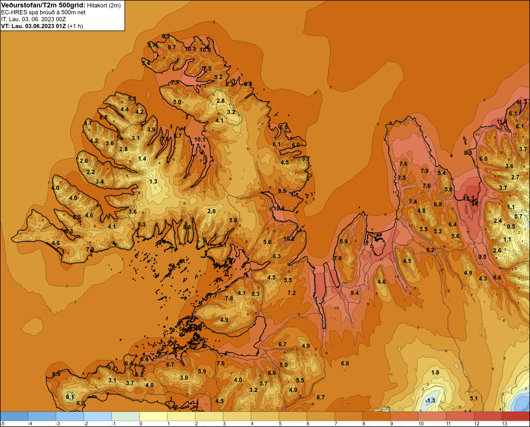The height and width of the screenshot is (427, 530).
Task: Pick the legend swatch between -3 and -2
Action: point(70,416)
